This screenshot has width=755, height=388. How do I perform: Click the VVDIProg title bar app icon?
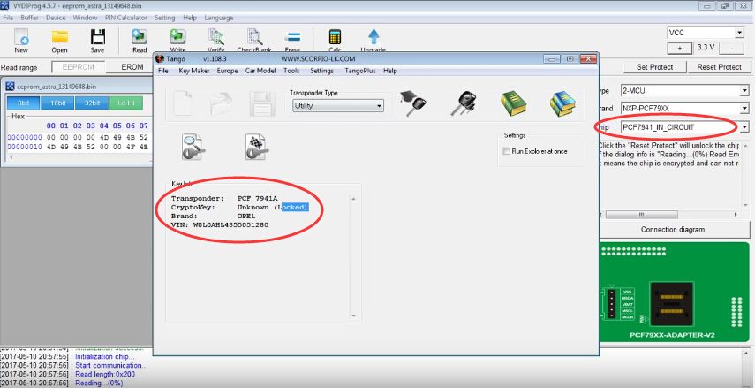point(4,7)
